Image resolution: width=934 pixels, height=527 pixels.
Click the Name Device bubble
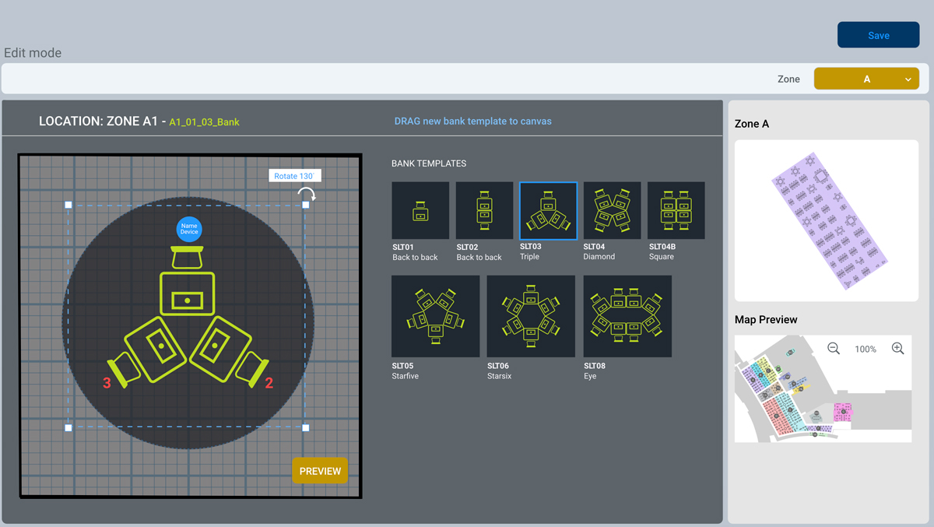click(x=189, y=228)
